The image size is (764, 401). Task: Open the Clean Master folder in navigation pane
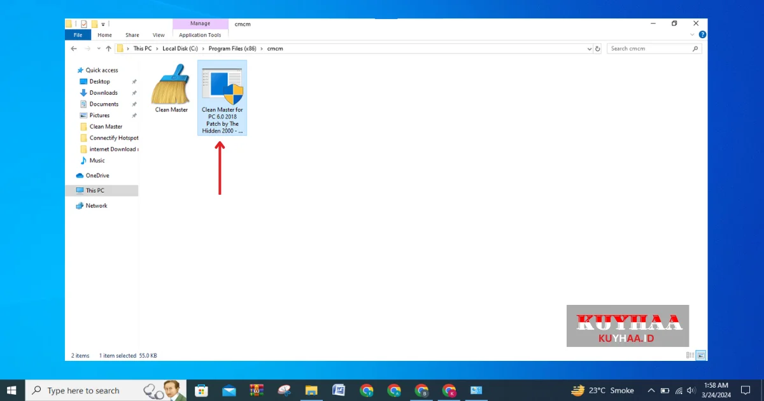106,127
